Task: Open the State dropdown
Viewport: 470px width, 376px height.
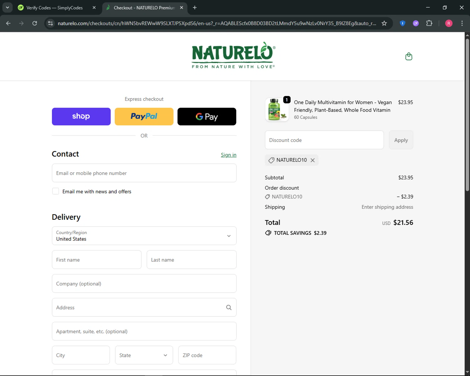Action: click(x=144, y=355)
